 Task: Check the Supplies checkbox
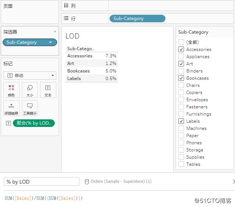coord(181,157)
